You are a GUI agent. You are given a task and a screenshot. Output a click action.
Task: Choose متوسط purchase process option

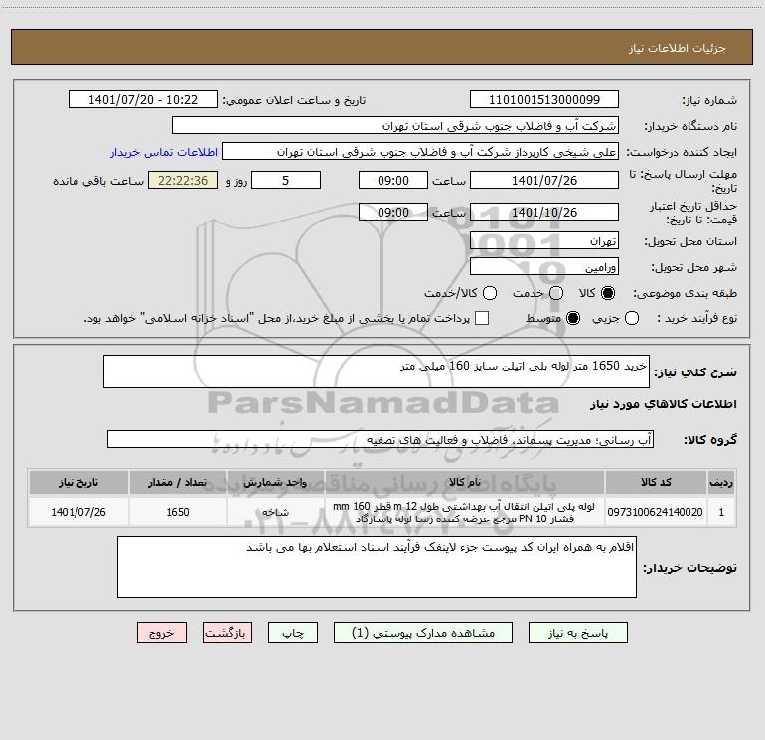[573, 319]
